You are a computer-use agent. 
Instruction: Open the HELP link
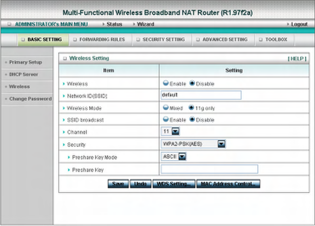(x=297, y=59)
